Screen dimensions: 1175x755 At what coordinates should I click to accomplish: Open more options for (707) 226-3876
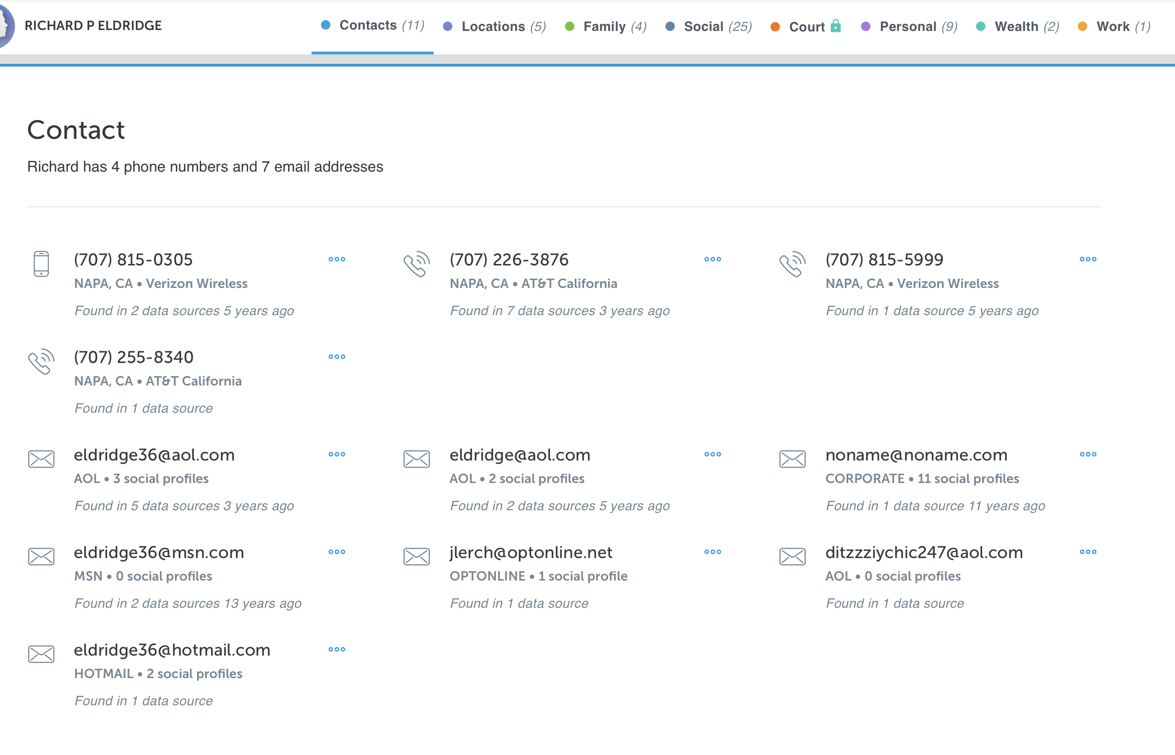[x=713, y=259]
